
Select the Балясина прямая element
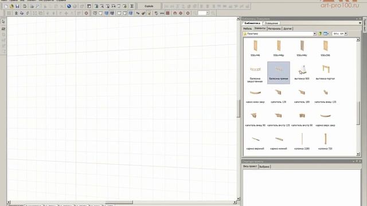[x=279, y=73]
